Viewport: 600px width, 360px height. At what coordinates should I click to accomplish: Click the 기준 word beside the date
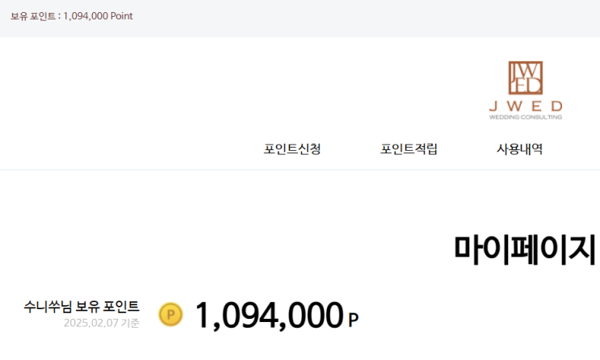(129, 324)
